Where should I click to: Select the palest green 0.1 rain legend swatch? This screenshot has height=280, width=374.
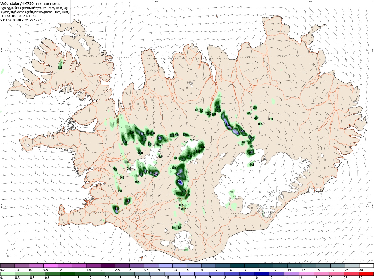pos(7,274)
